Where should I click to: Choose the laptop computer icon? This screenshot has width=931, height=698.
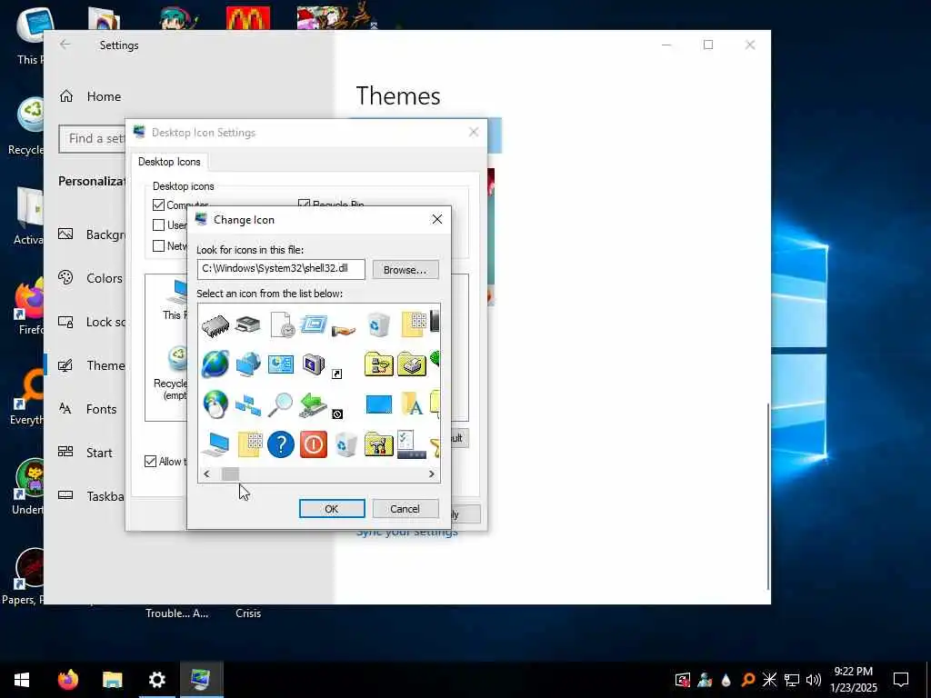[x=215, y=444]
